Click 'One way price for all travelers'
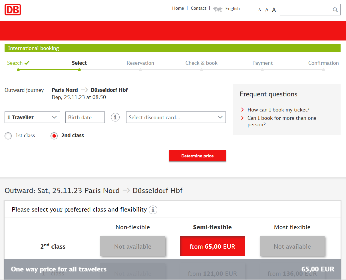Image resolution: width=346 pixels, height=280 pixels. tap(59, 269)
